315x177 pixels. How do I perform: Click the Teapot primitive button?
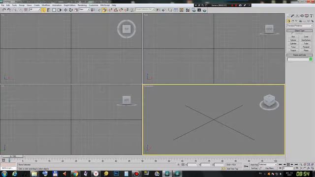click(293, 50)
